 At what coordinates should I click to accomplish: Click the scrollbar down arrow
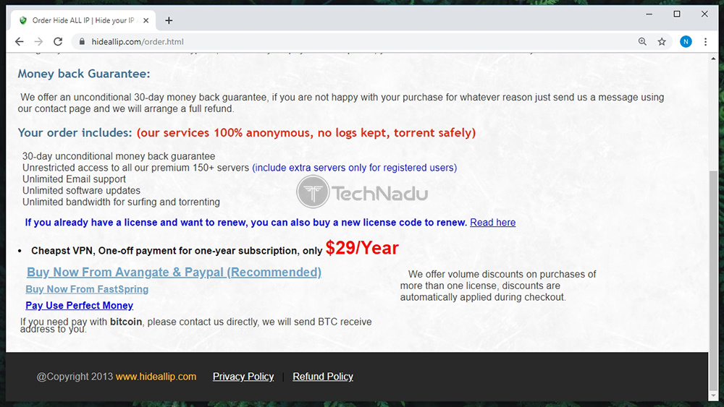(713, 396)
